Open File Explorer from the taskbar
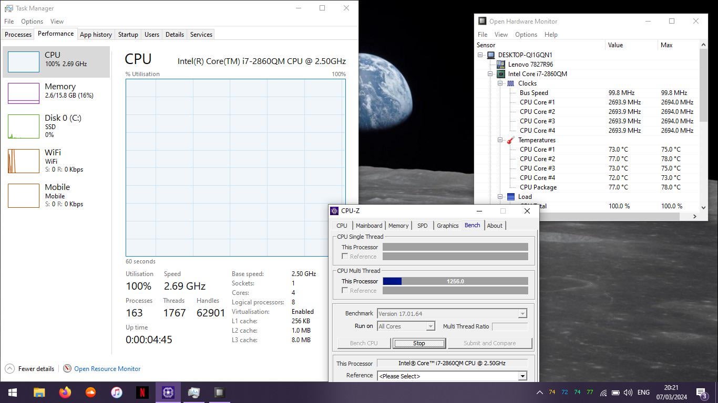The image size is (718, 403). [39, 393]
